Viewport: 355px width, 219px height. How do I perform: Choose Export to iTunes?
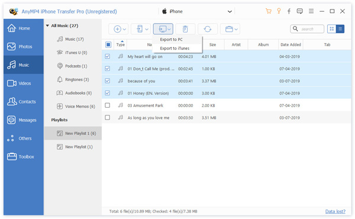(177, 48)
